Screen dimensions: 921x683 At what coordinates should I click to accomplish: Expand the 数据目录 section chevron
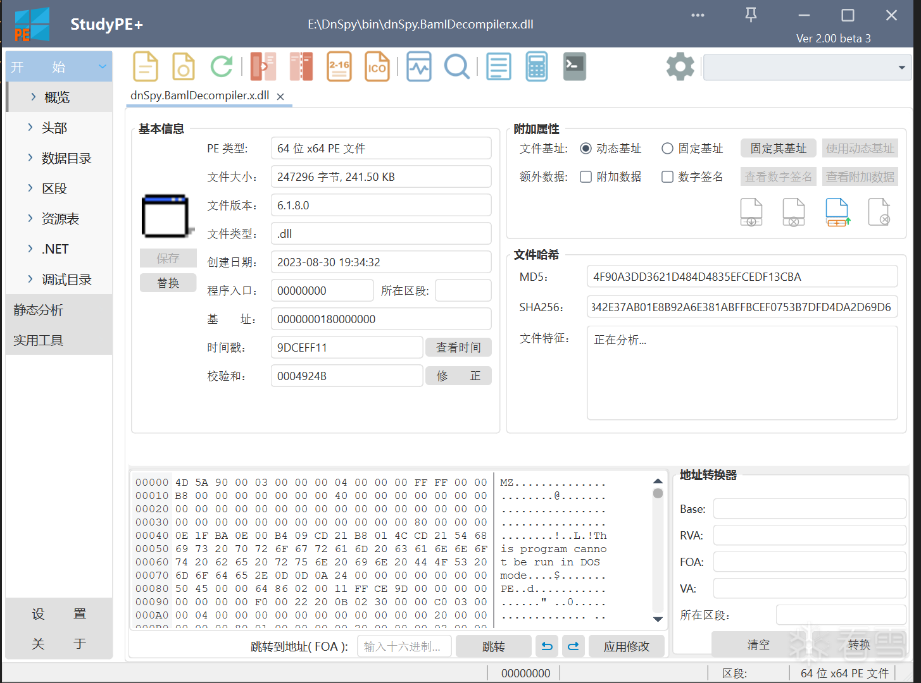click(x=30, y=157)
